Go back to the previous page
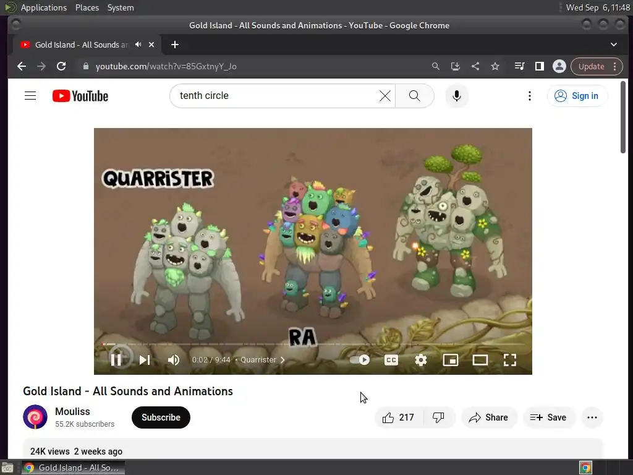This screenshot has height=475, width=633. (22, 66)
